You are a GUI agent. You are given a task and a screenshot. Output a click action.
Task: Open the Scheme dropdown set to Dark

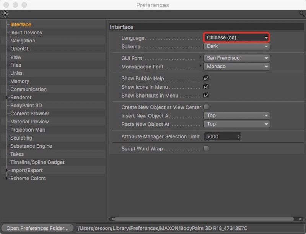pos(236,46)
